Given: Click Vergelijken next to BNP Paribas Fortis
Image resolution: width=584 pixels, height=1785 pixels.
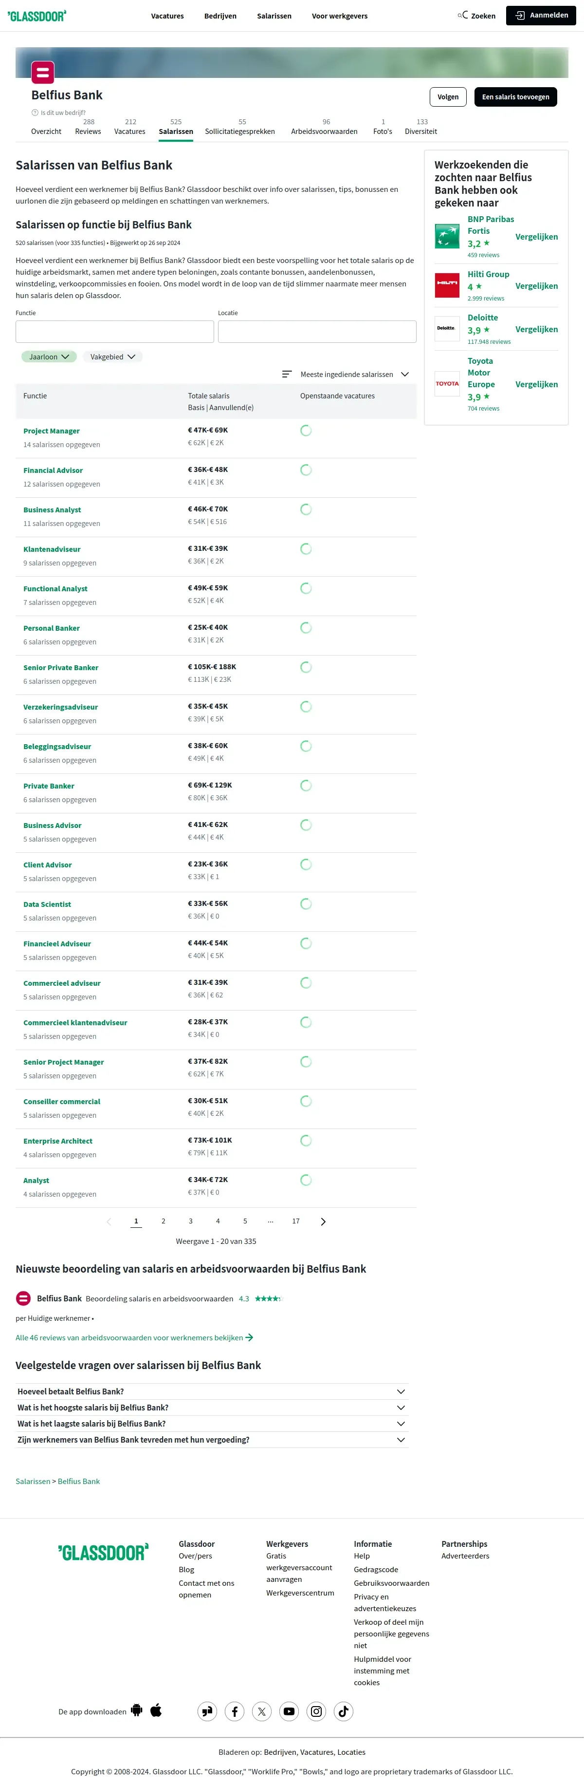Looking at the screenshot, I should (x=536, y=236).
